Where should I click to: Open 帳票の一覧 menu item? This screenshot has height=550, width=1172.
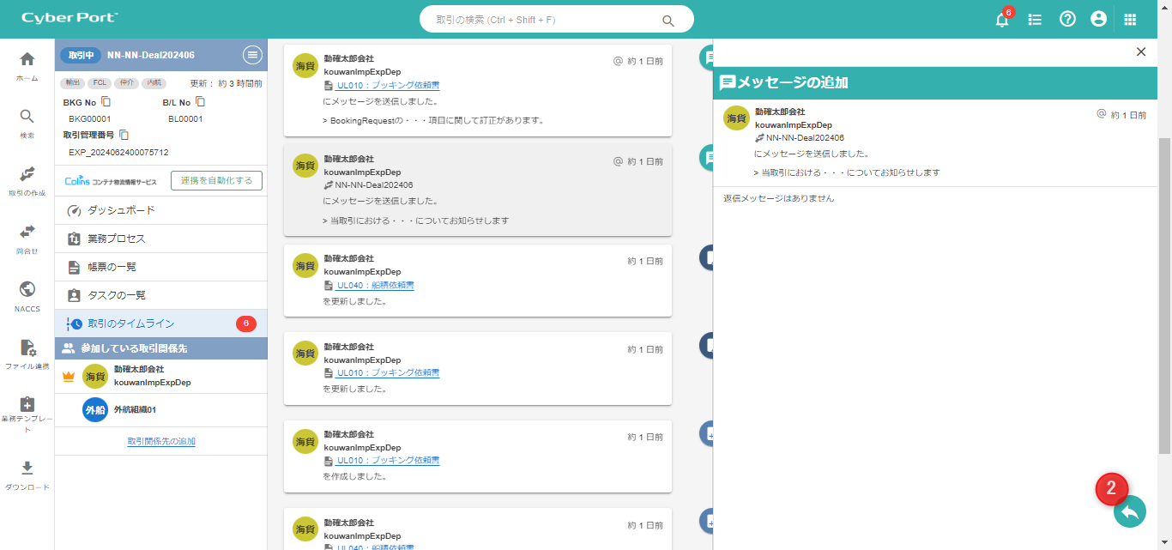[112, 267]
